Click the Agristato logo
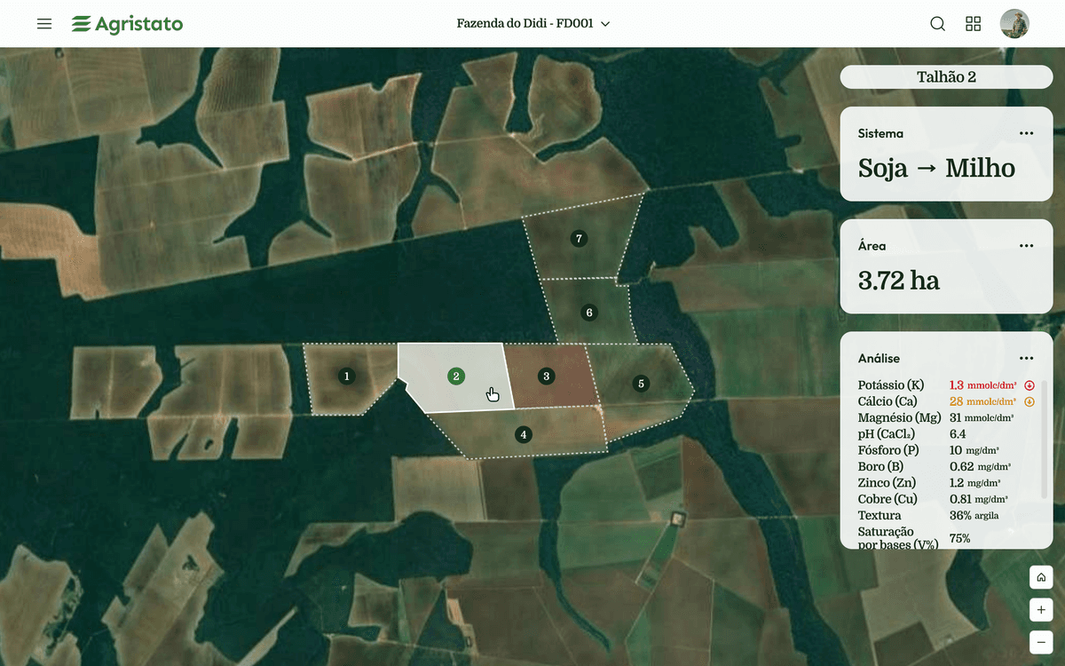1065x666 pixels. pyautogui.click(x=127, y=24)
